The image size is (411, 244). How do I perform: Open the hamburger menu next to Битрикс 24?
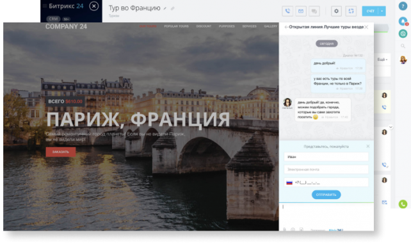pos(45,6)
